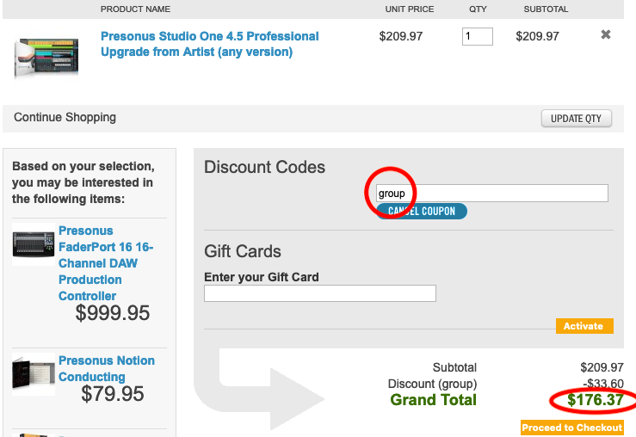Click Continue Shopping
Viewport: 636px width, 437px height.
point(65,117)
